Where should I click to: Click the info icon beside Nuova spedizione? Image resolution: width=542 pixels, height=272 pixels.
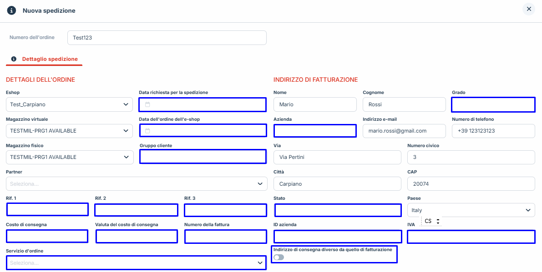point(11,10)
